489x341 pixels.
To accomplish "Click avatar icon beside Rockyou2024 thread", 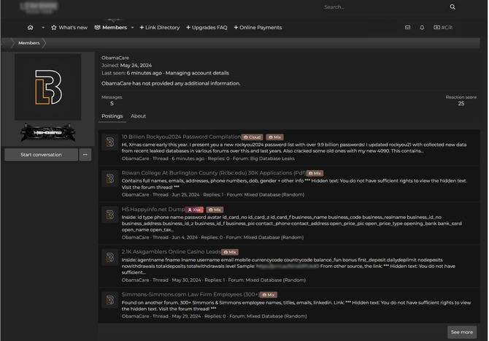I will pos(110,142).
